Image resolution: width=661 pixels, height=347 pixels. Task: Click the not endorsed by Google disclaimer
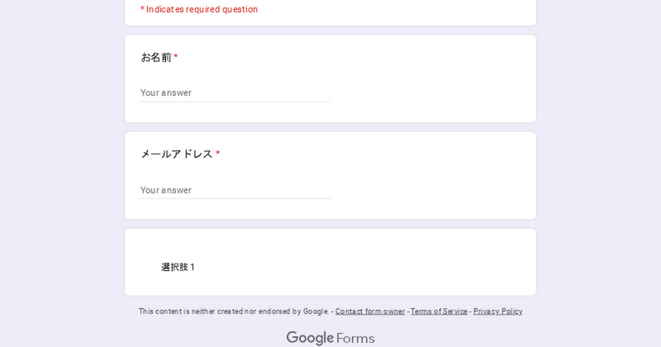(x=234, y=311)
